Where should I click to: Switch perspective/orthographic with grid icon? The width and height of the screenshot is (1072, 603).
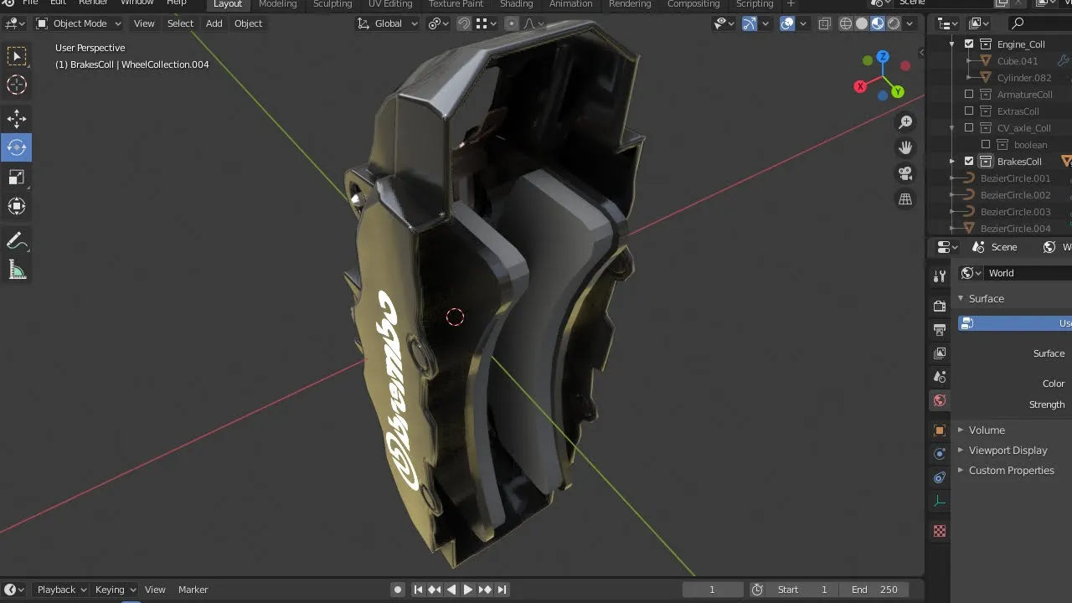pyautogui.click(x=905, y=199)
